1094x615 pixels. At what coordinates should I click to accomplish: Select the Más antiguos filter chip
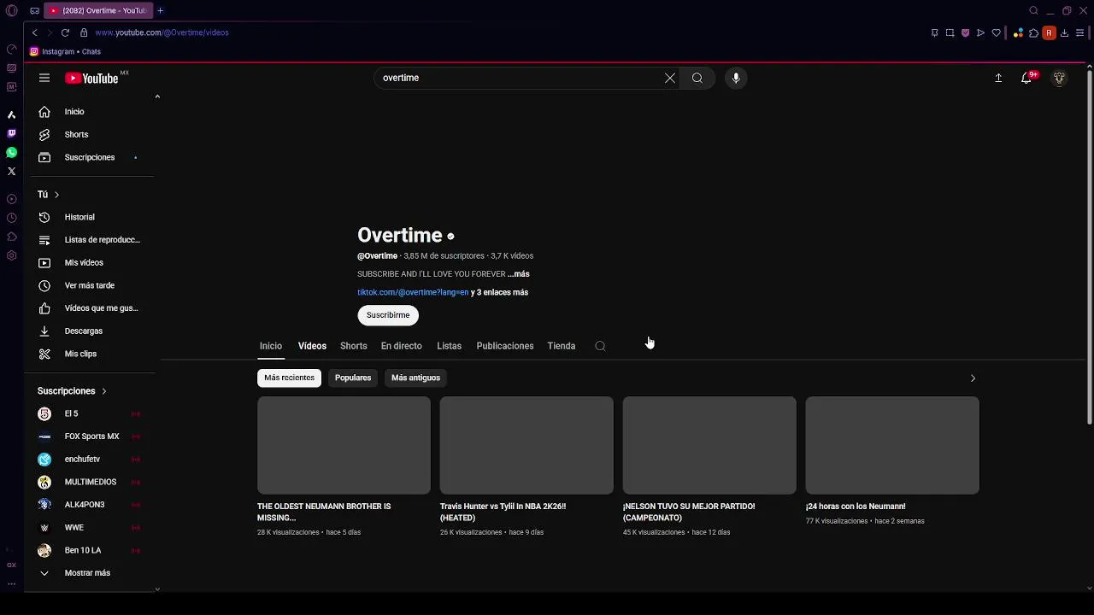pyautogui.click(x=415, y=378)
